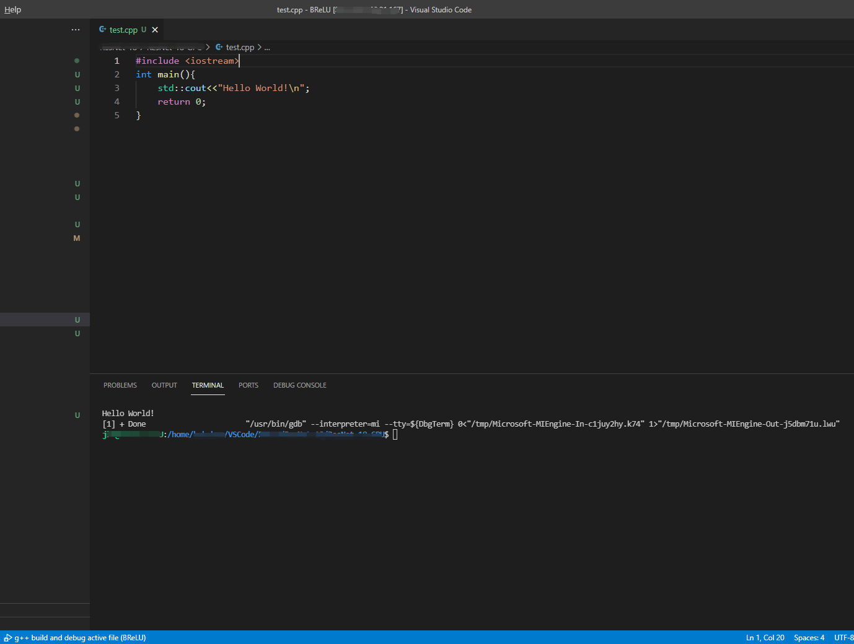Show the DEBUG CONSOLE panel tab
The image size is (854, 644).
pos(300,385)
